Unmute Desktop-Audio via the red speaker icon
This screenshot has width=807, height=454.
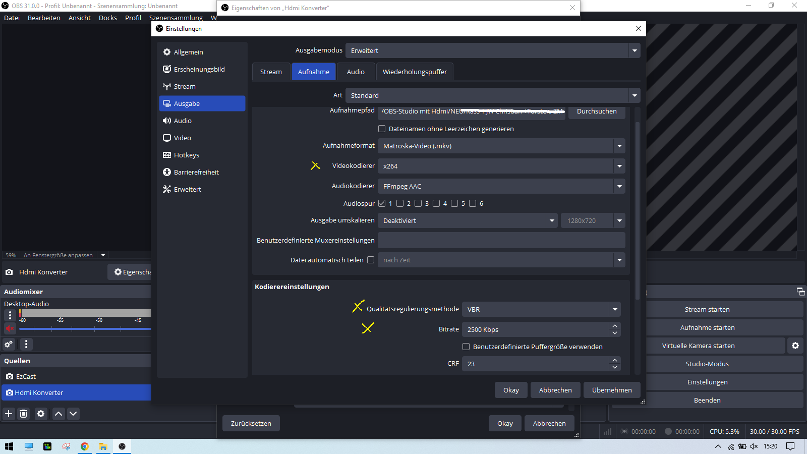click(10, 328)
